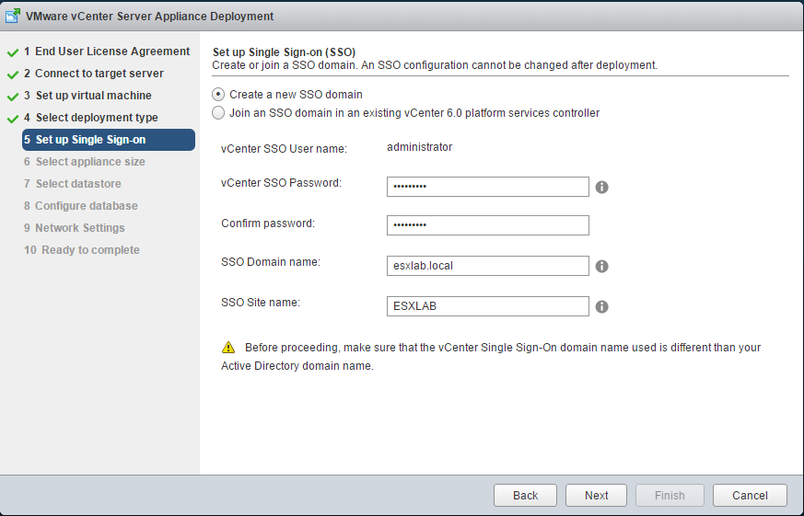804x516 pixels.
Task: Edit the SSO Domain name field
Action: (487, 266)
